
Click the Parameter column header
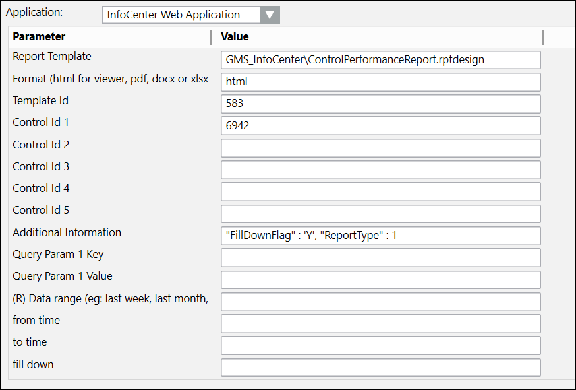coord(40,37)
